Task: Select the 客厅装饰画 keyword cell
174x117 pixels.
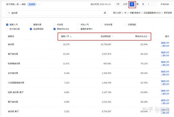Action: click(13, 54)
